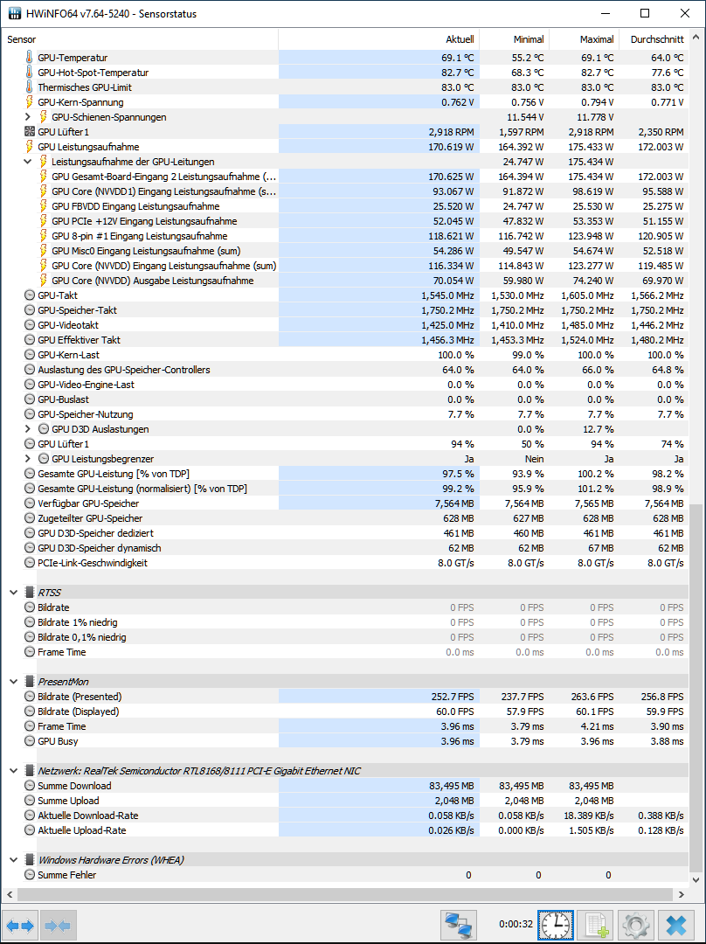706x944 pixels.
Task: Click the GPU Leistungsaufnahme lightning icon
Action: 30,146
